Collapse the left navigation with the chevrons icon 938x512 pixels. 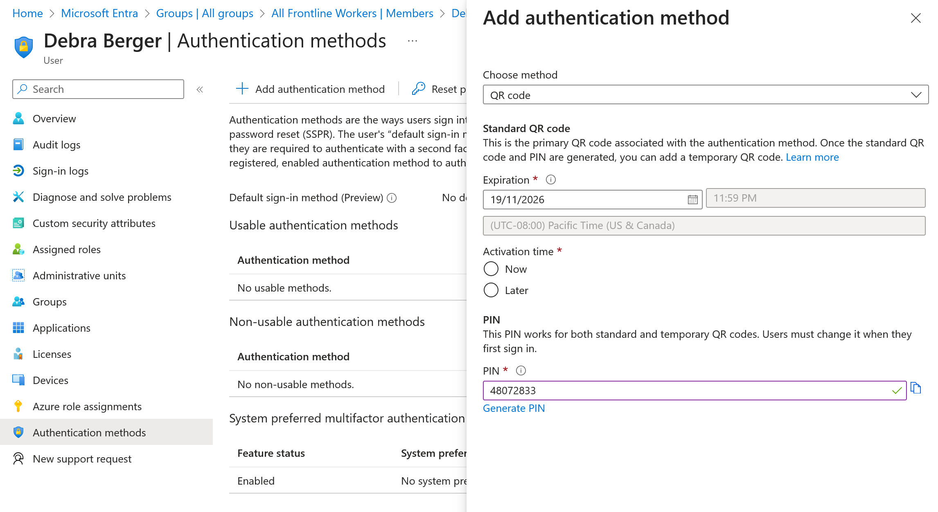pos(200,90)
